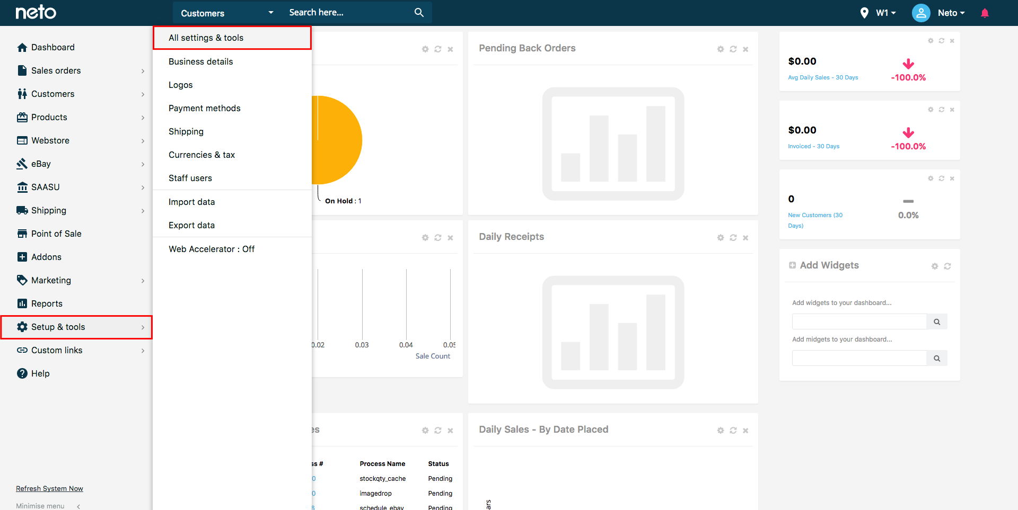
Task: Click the Add midgets search input
Action: click(859, 358)
